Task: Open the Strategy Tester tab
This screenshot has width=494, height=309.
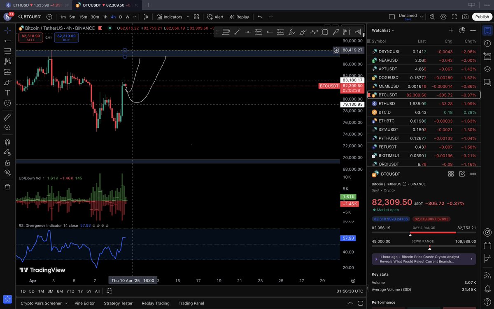Action: click(x=118, y=303)
